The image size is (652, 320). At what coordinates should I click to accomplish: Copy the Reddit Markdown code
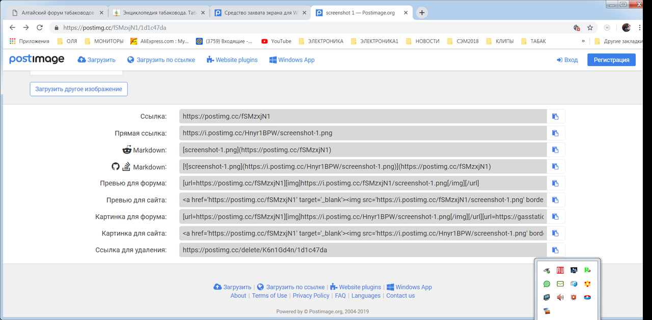click(556, 150)
